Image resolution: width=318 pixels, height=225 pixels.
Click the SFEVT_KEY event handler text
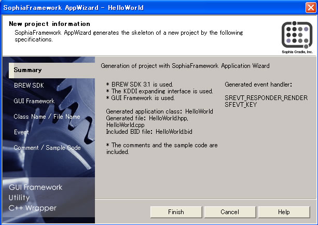pyautogui.click(x=241, y=105)
